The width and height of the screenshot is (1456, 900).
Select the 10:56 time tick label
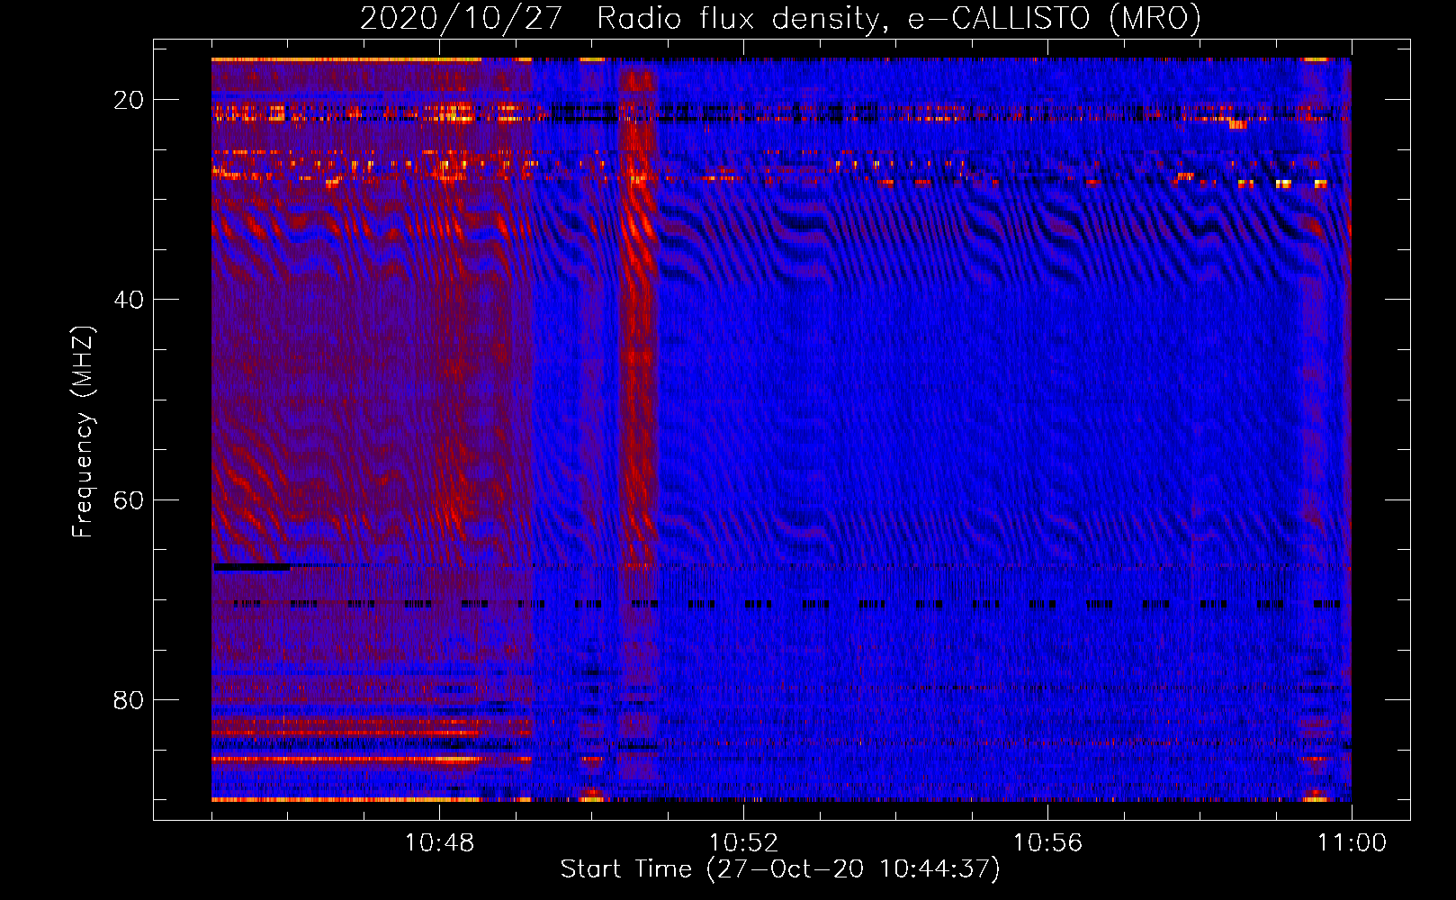pos(1047,843)
